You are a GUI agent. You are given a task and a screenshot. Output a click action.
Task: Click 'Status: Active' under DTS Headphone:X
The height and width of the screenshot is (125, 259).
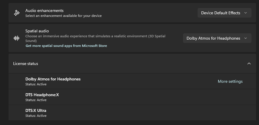coord(36,100)
